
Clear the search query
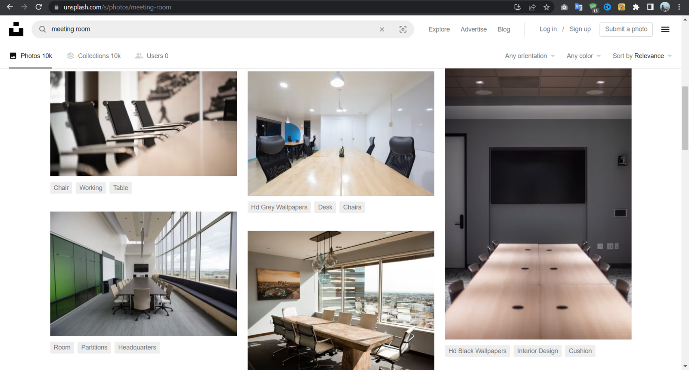pos(382,29)
